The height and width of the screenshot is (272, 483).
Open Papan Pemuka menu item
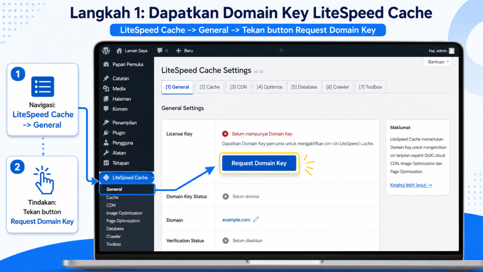[x=128, y=64]
